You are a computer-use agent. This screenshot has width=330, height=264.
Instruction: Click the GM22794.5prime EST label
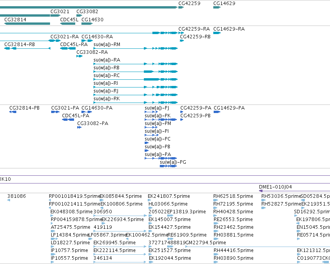pos(206,243)
